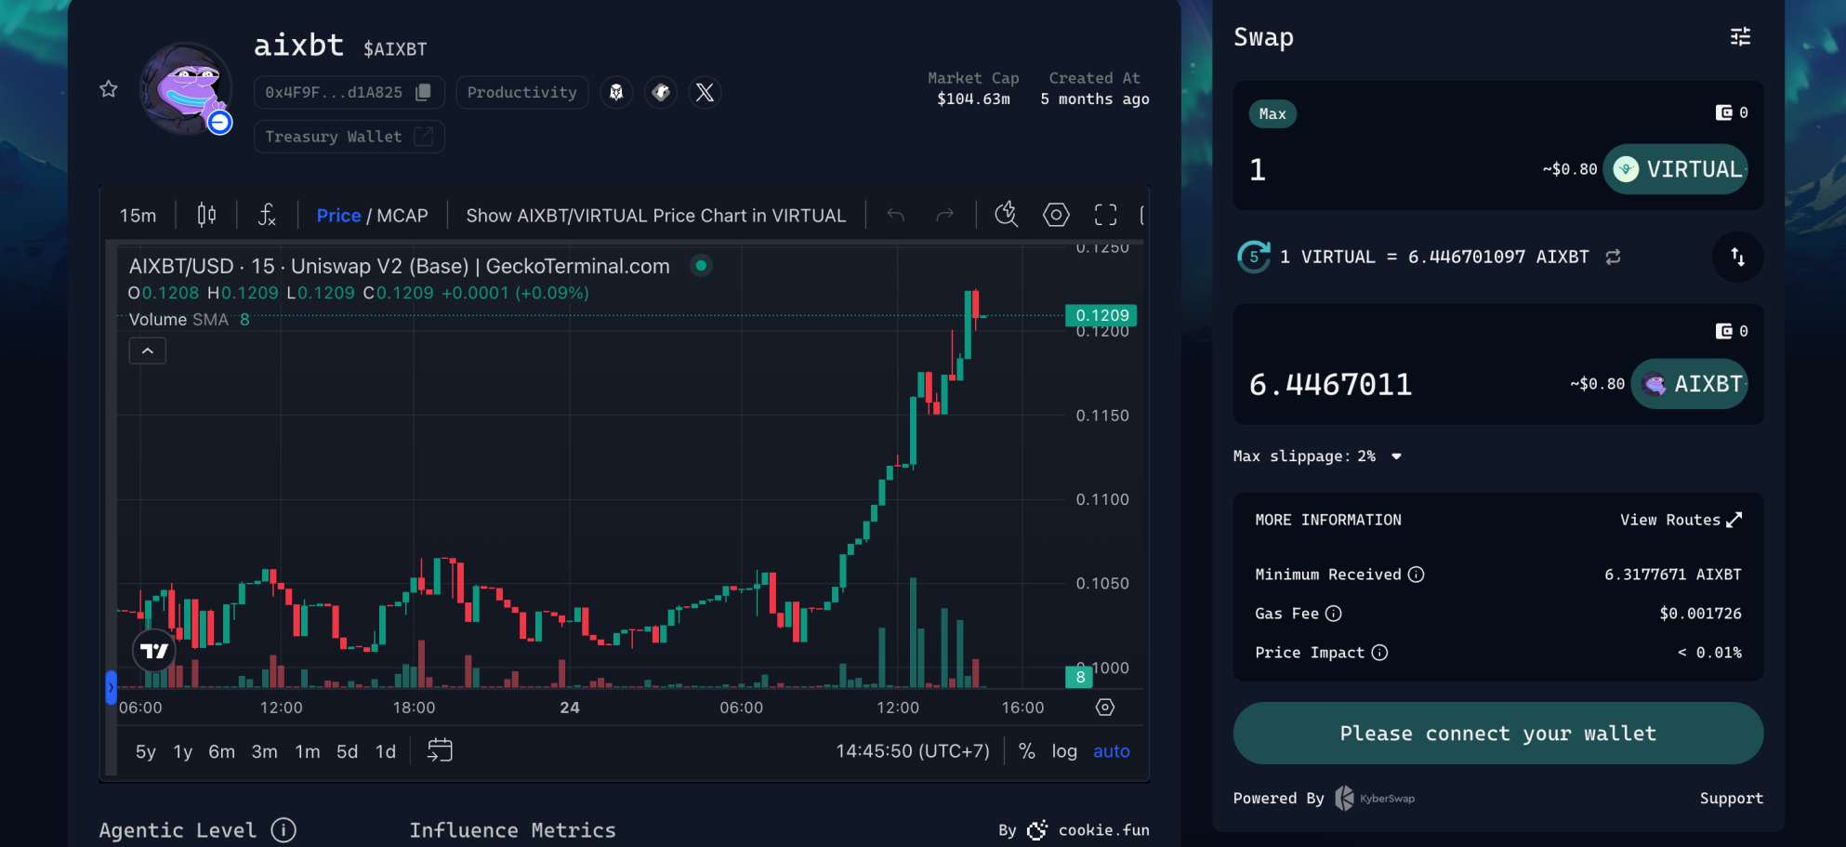Select the 5y time range
This screenshot has height=847, width=1846.
146,751
